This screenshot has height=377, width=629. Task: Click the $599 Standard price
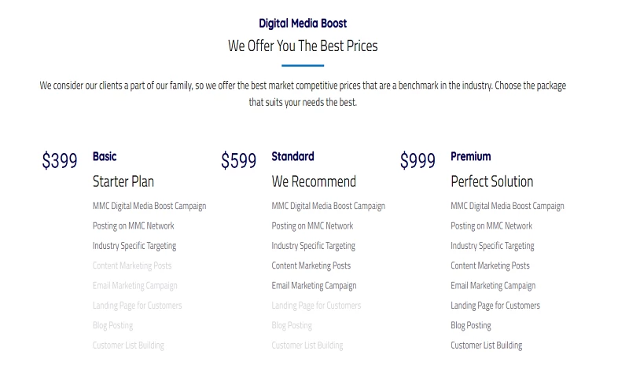[x=239, y=161]
